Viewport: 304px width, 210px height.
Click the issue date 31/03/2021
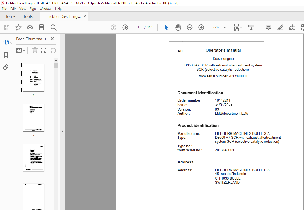223,105
